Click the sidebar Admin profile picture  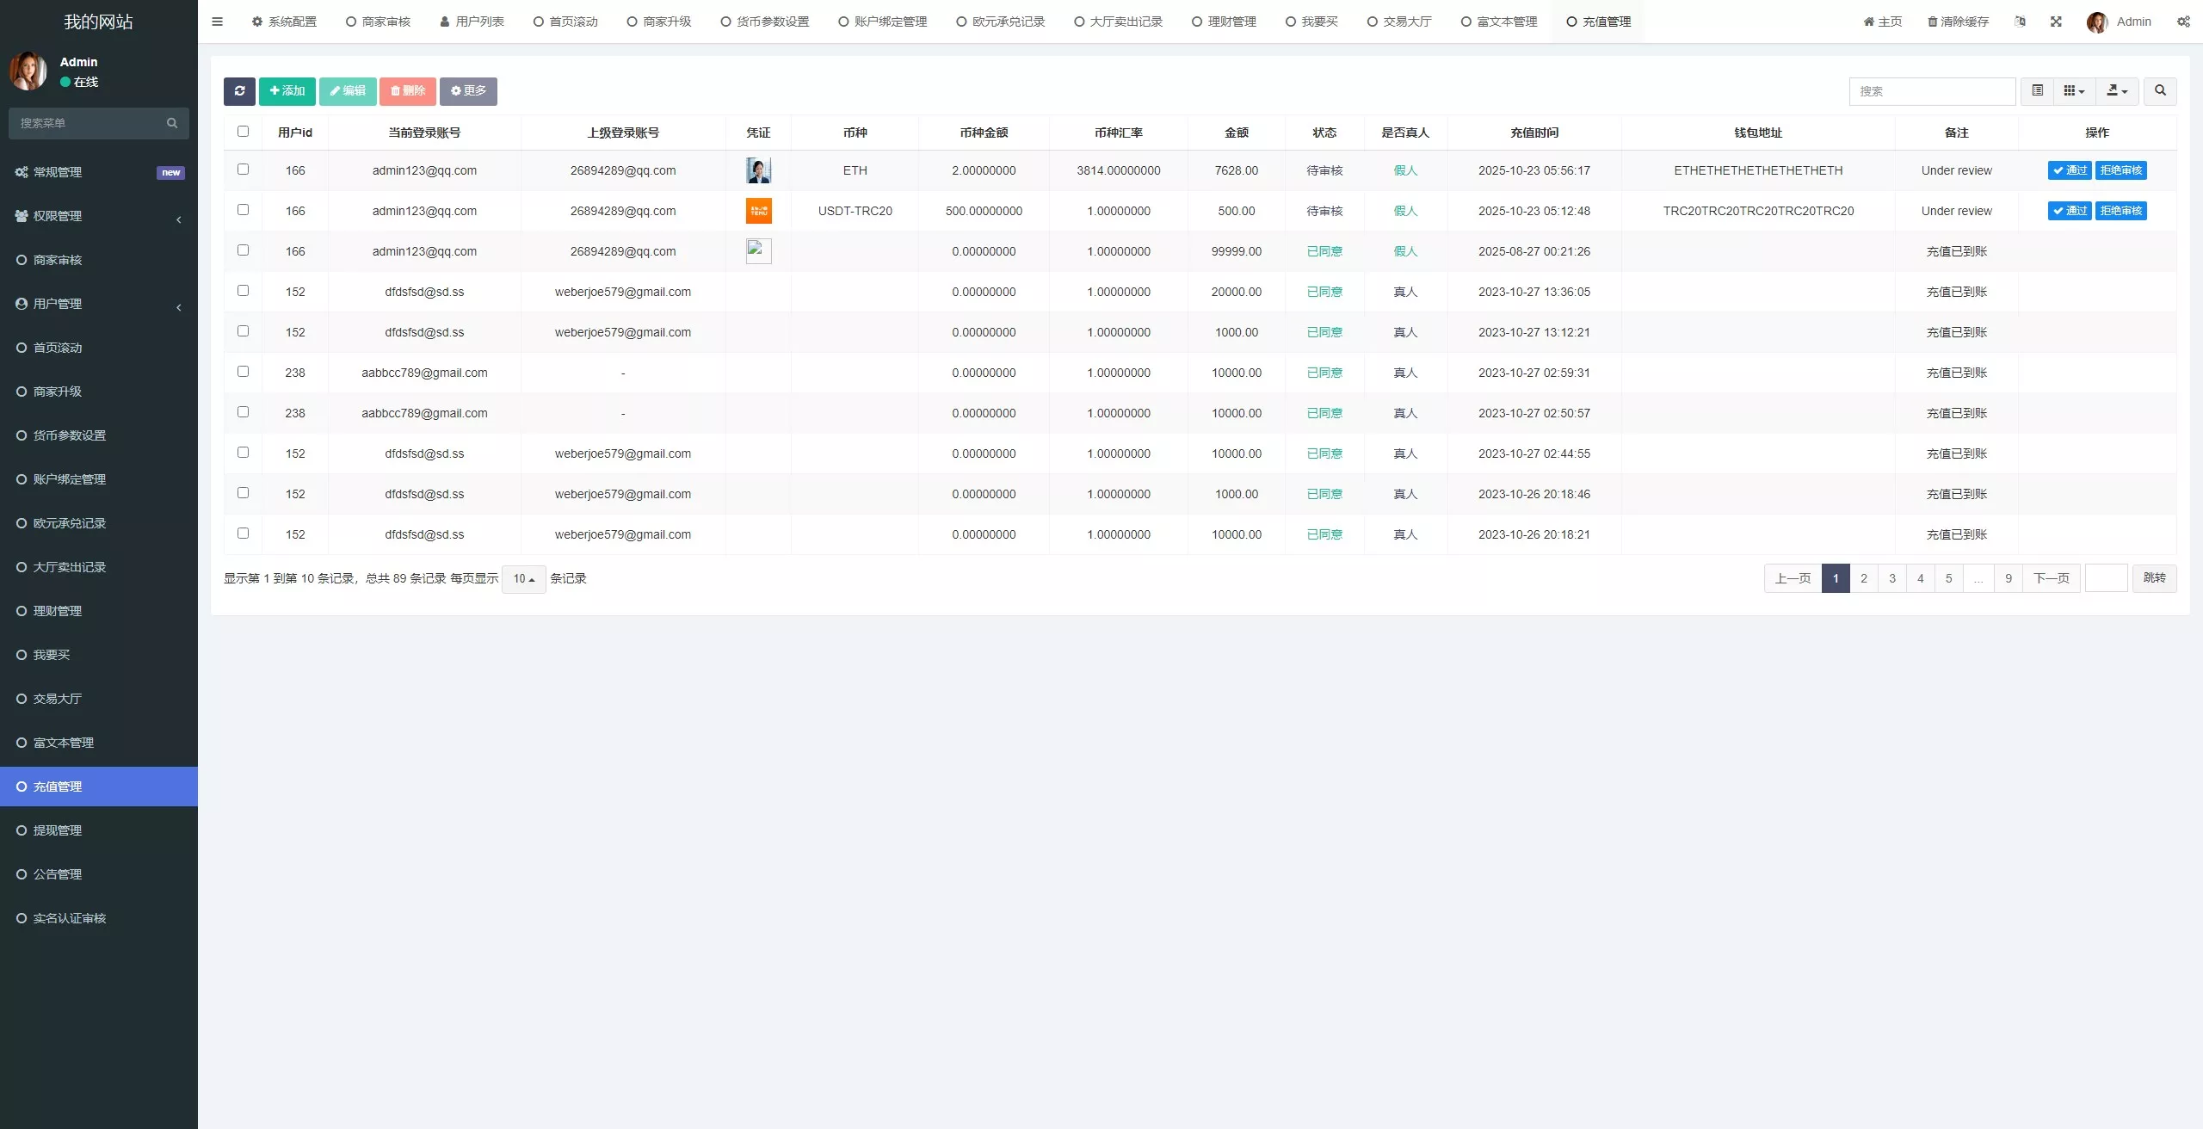(28, 71)
